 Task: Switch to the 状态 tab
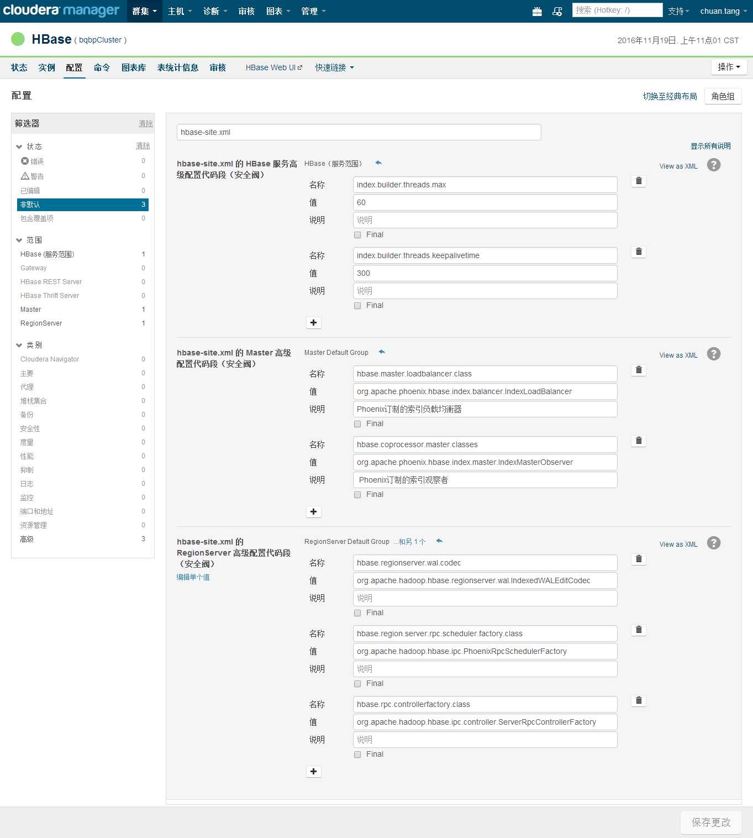(x=19, y=67)
